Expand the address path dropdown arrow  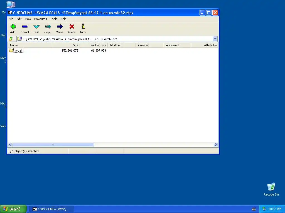pos(215,39)
